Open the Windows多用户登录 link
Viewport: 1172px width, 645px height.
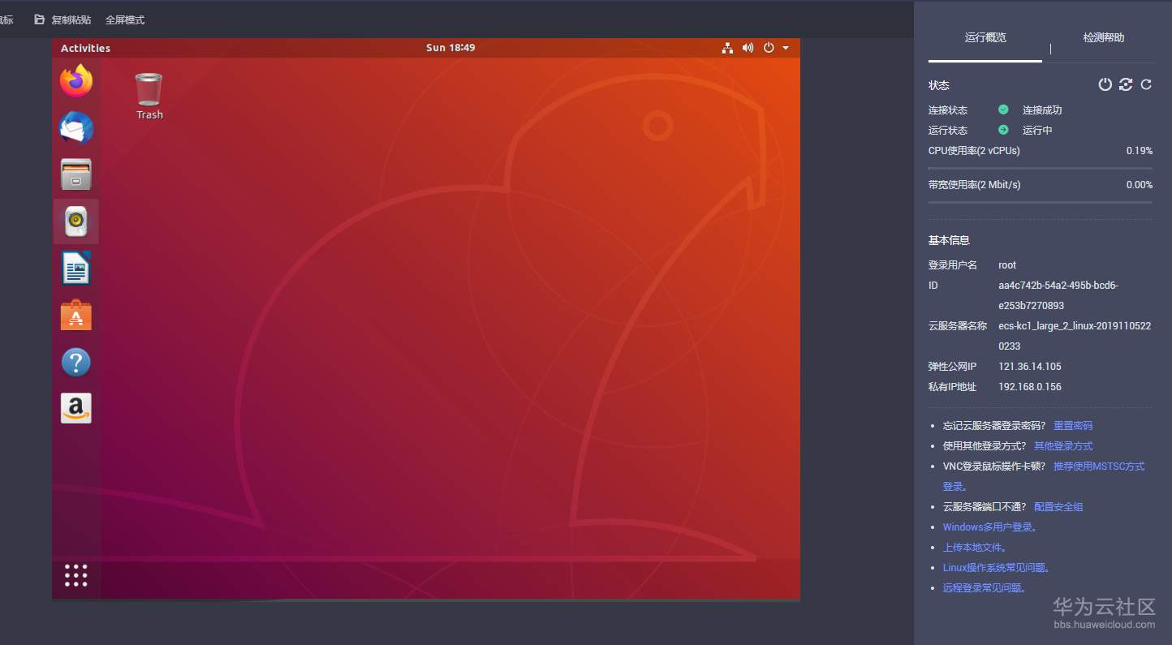click(x=990, y=527)
